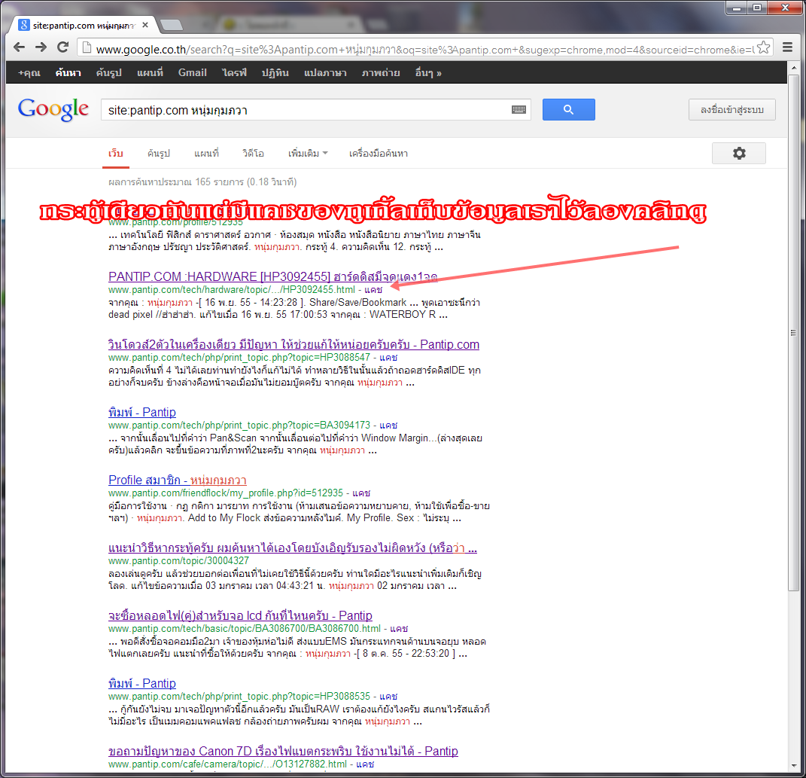
Task: Maximize the Chrome window
Action: point(757,8)
